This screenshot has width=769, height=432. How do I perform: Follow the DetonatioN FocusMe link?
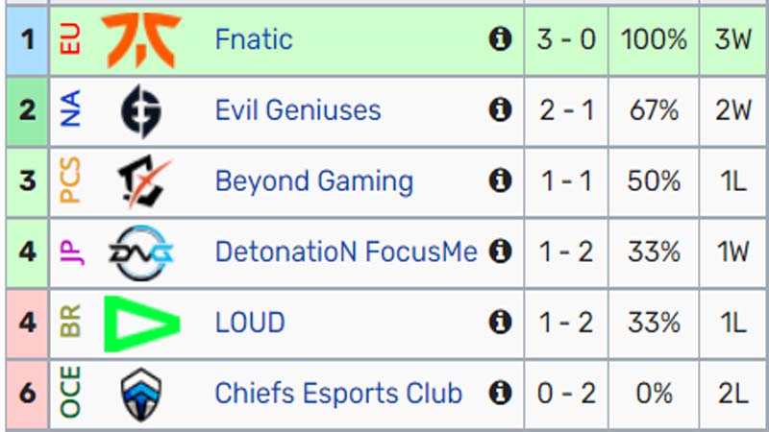346,252
